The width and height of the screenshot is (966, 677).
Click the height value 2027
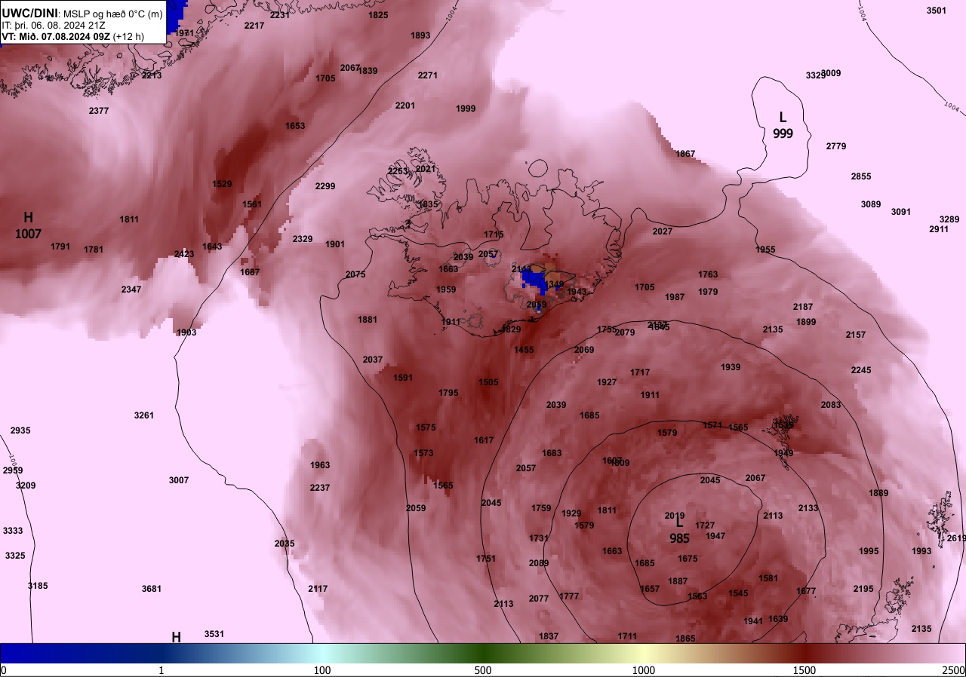pos(663,231)
